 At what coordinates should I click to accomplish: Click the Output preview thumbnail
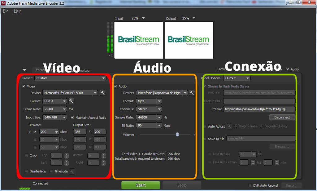189,40
